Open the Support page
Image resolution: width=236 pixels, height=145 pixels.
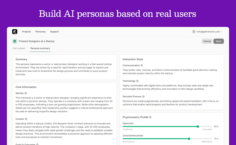click(x=54, y=32)
